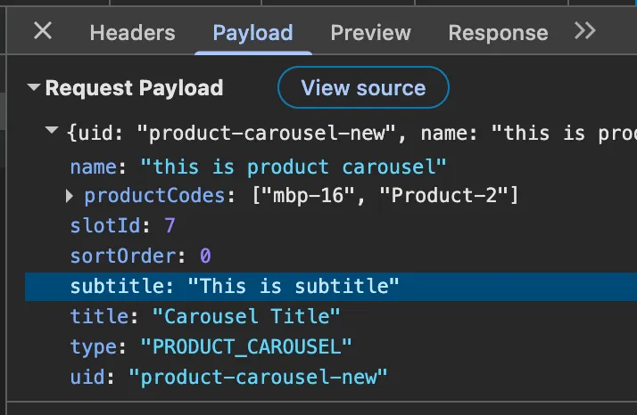
Task: Open the Response tab
Action: (x=498, y=33)
